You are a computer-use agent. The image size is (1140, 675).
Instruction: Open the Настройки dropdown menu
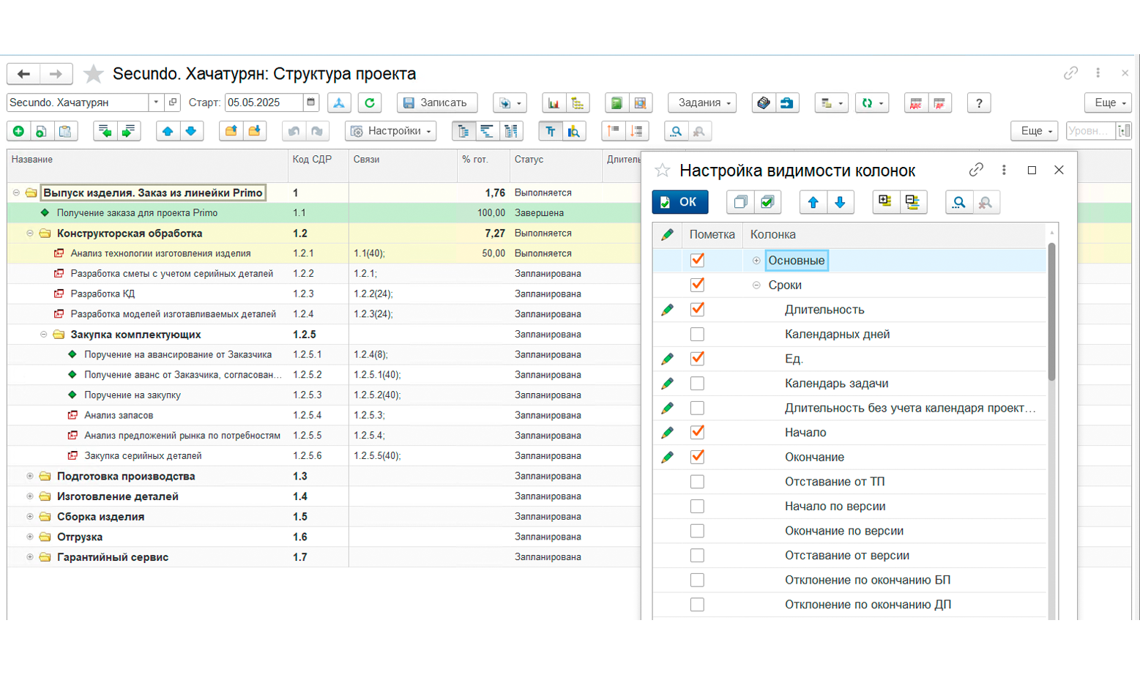tap(391, 131)
